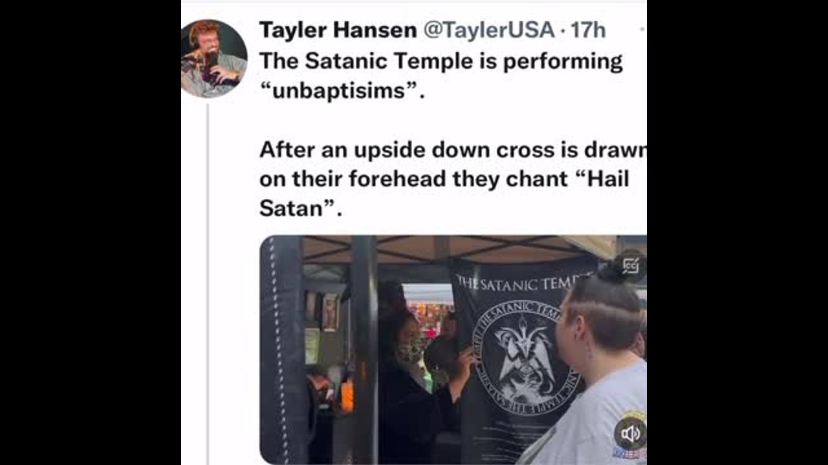Click the vertical thread line below the avatar
Viewport: 828px width, 465px height.
click(207, 284)
